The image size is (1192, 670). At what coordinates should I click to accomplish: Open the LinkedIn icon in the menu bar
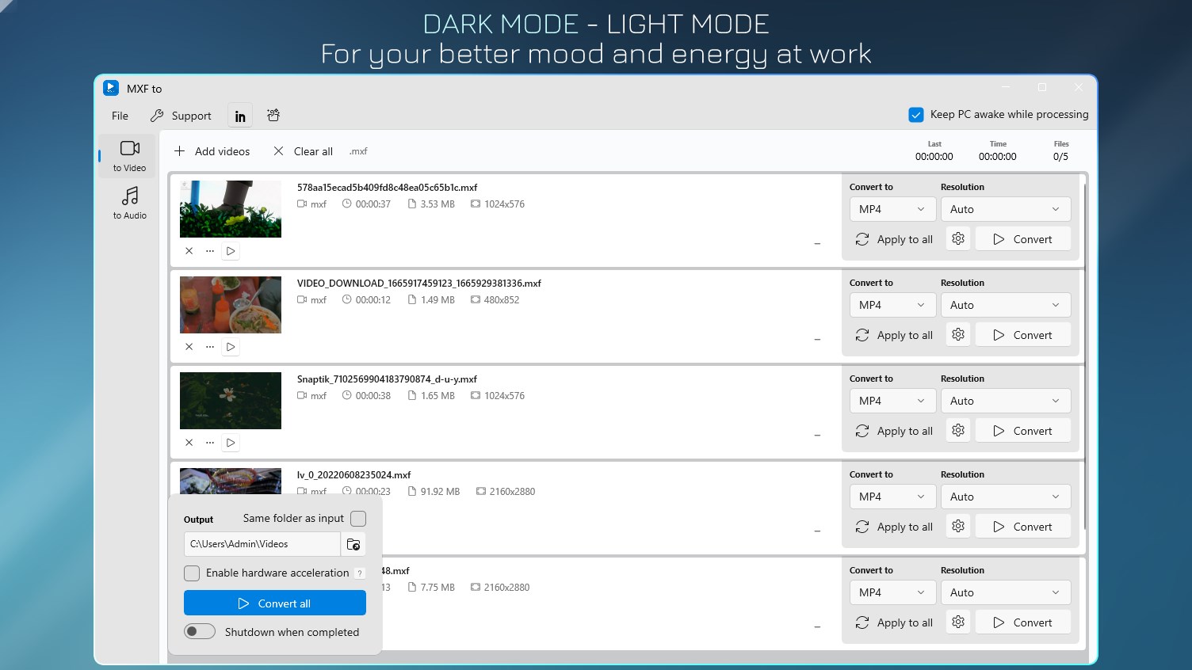[240, 116]
